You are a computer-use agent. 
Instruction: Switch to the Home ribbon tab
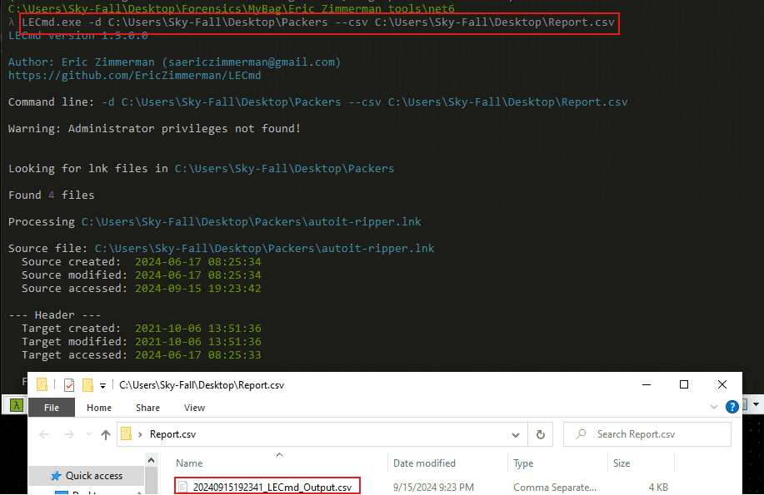[x=99, y=408]
